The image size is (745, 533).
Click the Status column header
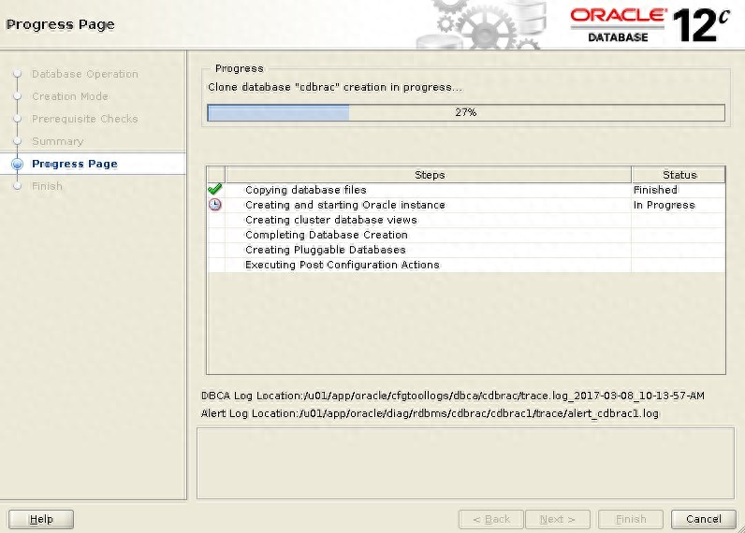tap(679, 175)
